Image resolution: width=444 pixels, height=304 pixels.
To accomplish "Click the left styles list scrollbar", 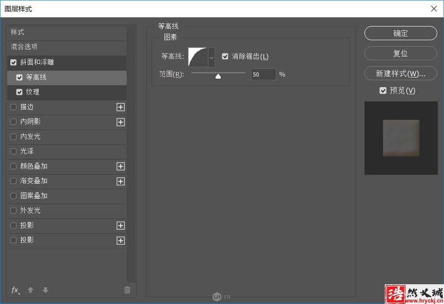I will [131, 154].
